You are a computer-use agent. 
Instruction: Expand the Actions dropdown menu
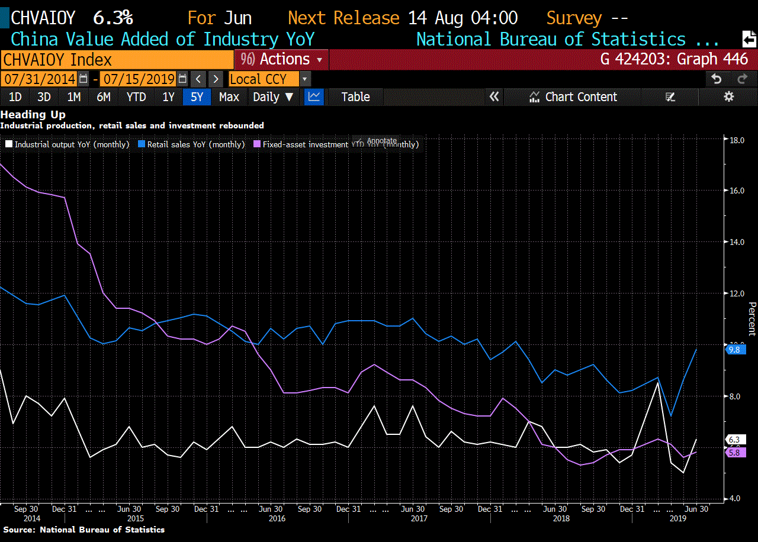[282, 59]
